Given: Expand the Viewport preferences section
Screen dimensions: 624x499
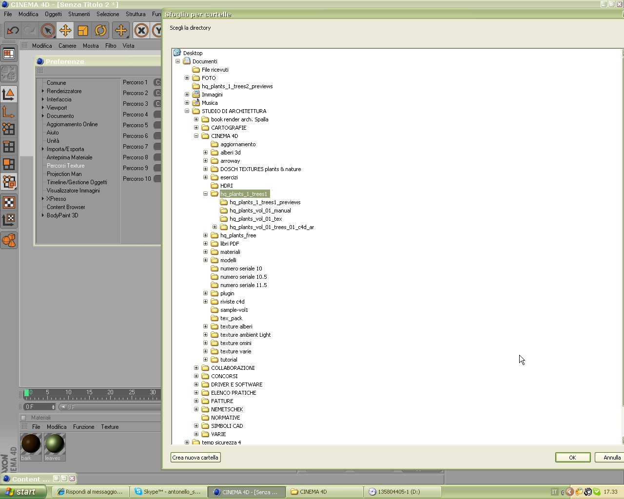Looking at the screenshot, I should (x=43, y=108).
